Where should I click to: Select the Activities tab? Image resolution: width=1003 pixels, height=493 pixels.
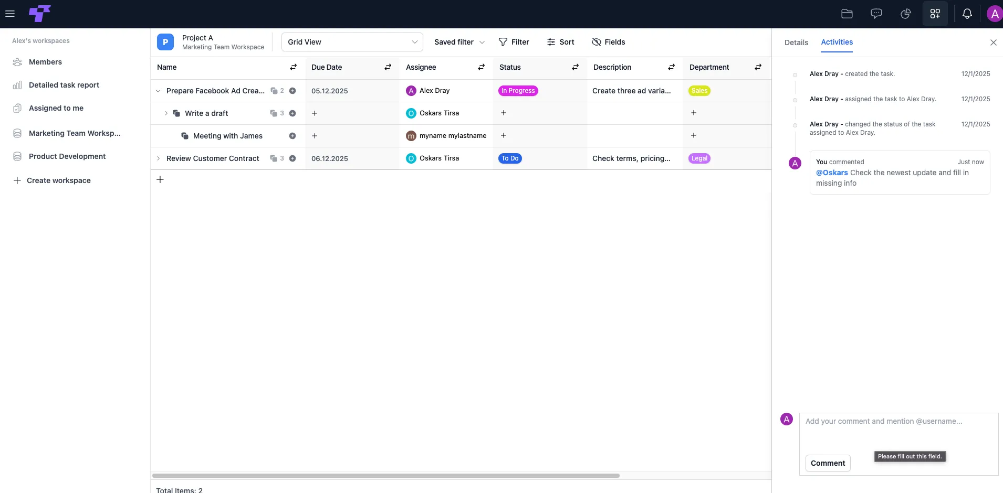coord(837,42)
